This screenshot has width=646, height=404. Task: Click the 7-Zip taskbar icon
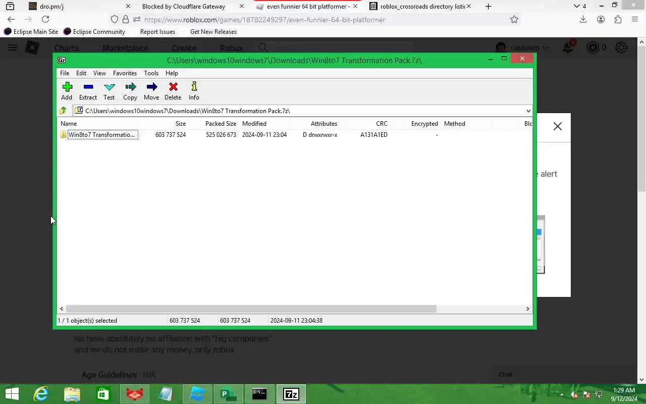click(x=291, y=394)
